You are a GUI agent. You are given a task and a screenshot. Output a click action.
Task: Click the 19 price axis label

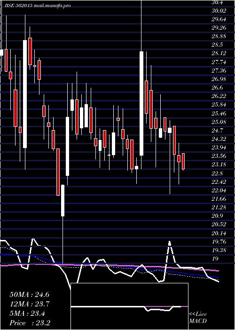[x=215, y=259]
